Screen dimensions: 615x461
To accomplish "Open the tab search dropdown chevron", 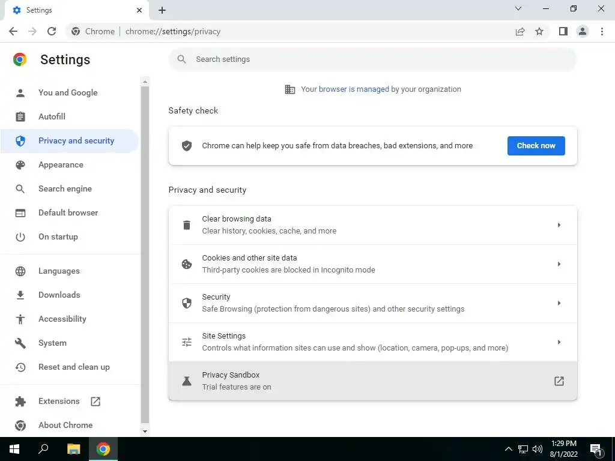I will [518, 8].
